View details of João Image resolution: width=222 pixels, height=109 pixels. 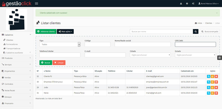tap(209, 87)
